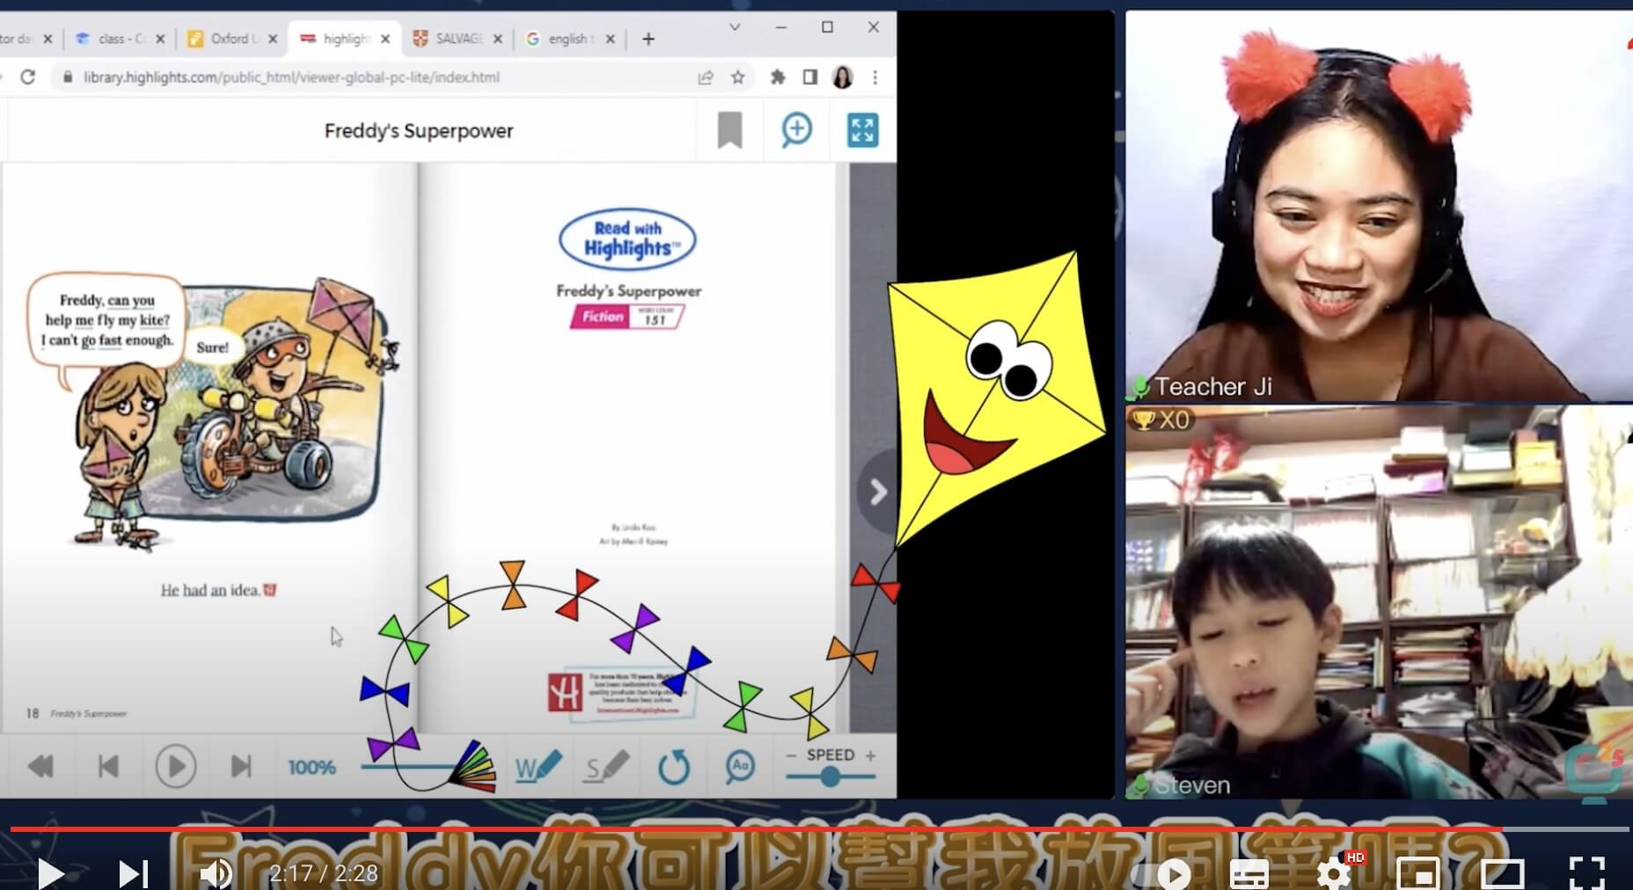Click the 'Sure!' speech bubble
The width and height of the screenshot is (1633, 890).
point(212,347)
